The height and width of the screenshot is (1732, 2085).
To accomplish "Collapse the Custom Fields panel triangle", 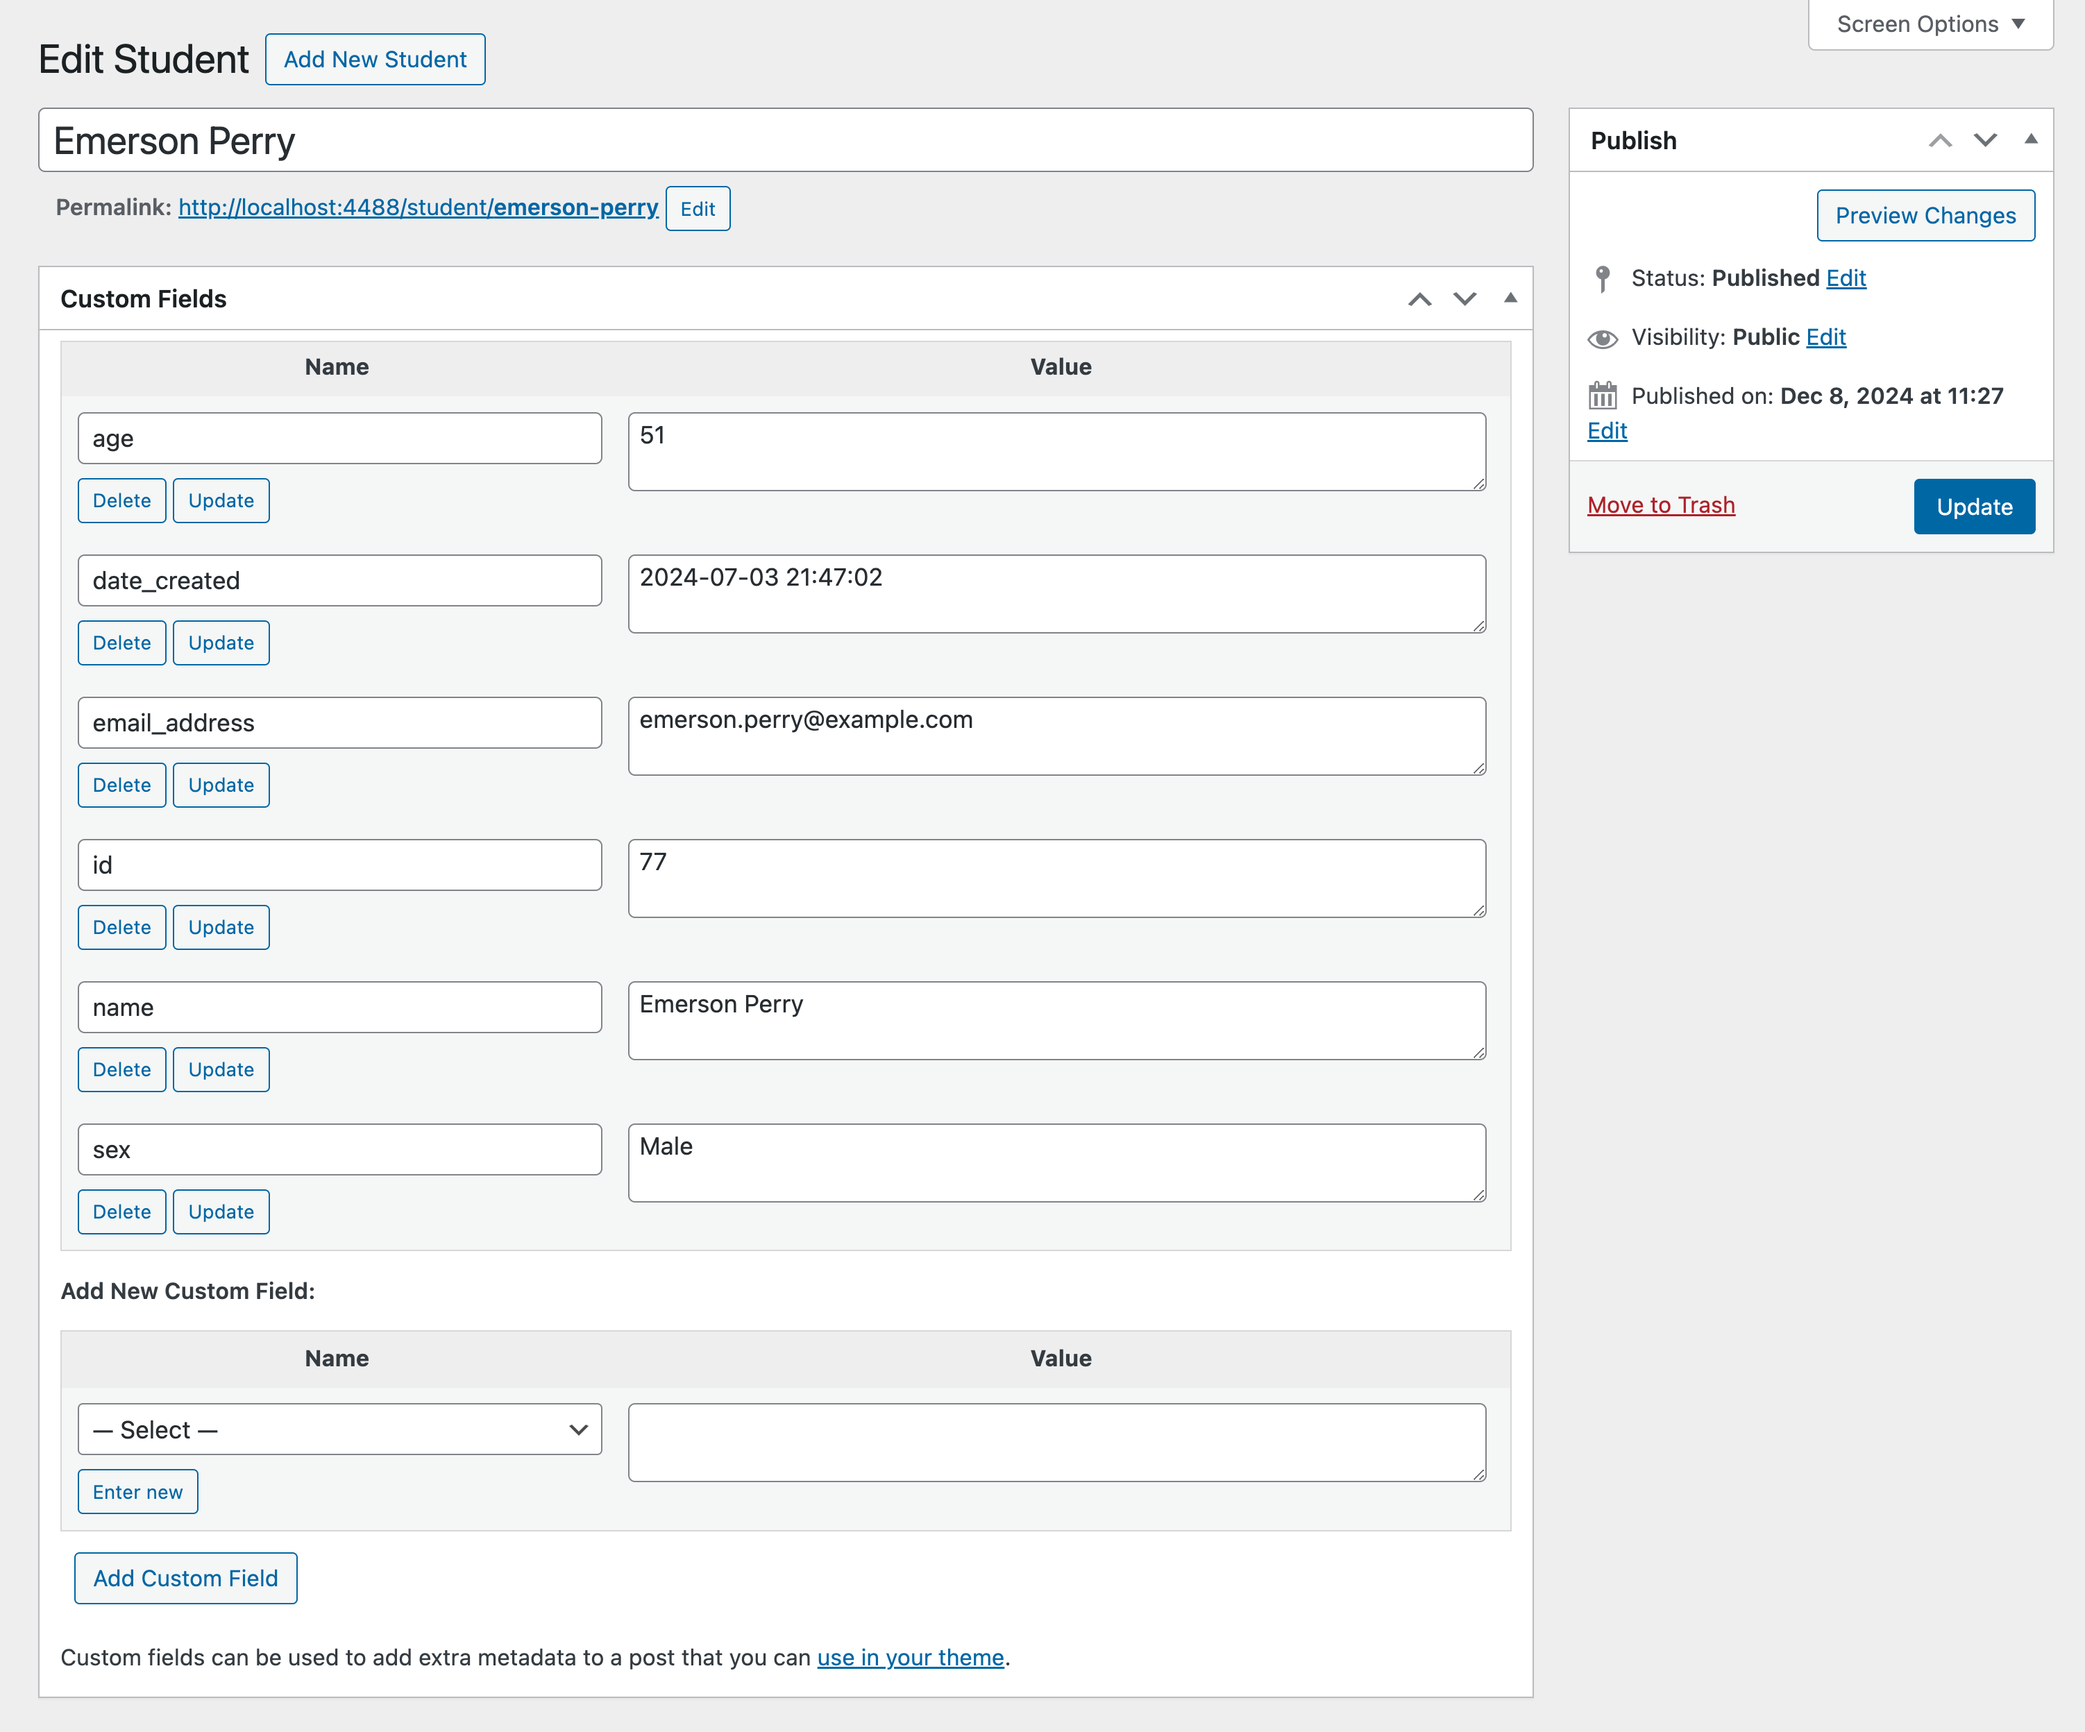I will click(1510, 298).
